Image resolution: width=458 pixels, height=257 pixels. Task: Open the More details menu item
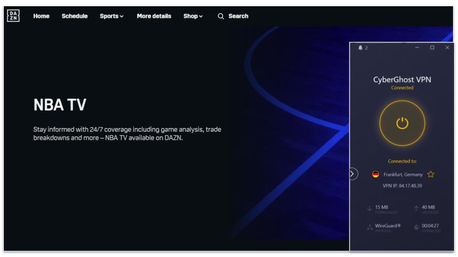(154, 16)
